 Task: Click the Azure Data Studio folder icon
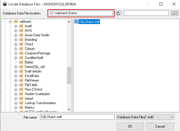point(21,35)
